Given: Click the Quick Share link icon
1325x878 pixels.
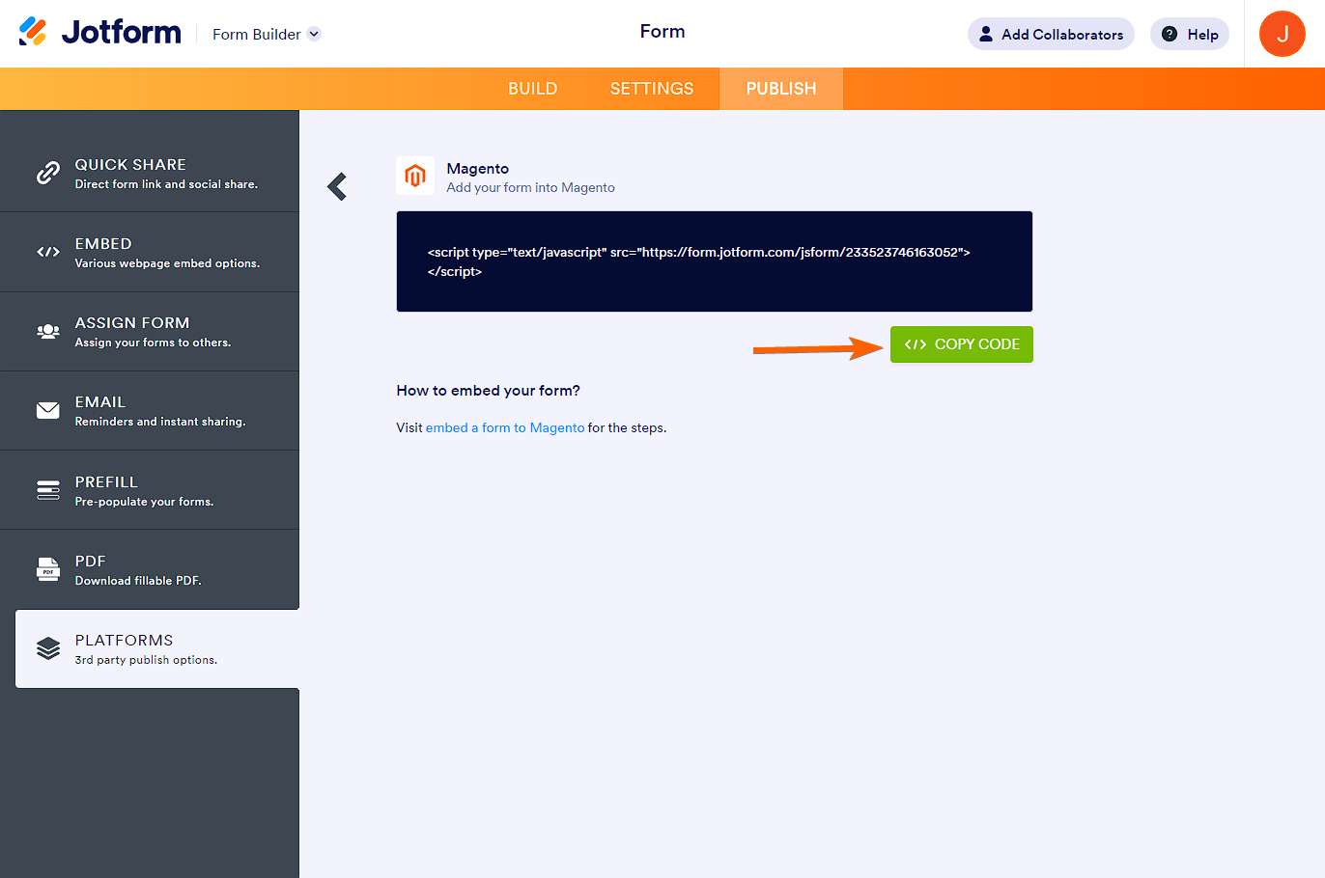Looking at the screenshot, I should click(x=48, y=173).
